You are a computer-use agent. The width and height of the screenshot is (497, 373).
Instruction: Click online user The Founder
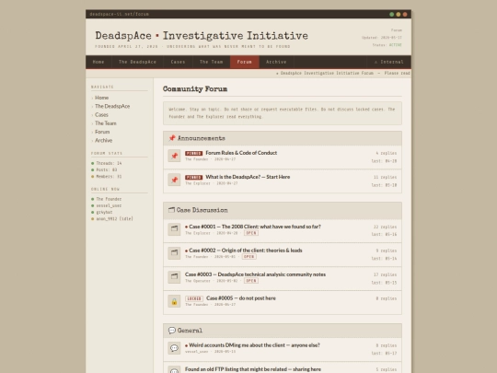pyautogui.click(x=109, y=199)
